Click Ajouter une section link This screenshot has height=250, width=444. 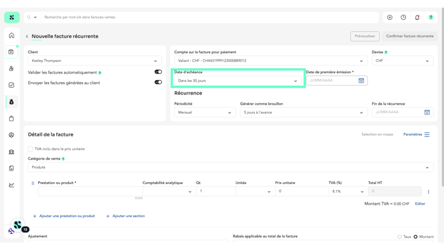point(125,216)
